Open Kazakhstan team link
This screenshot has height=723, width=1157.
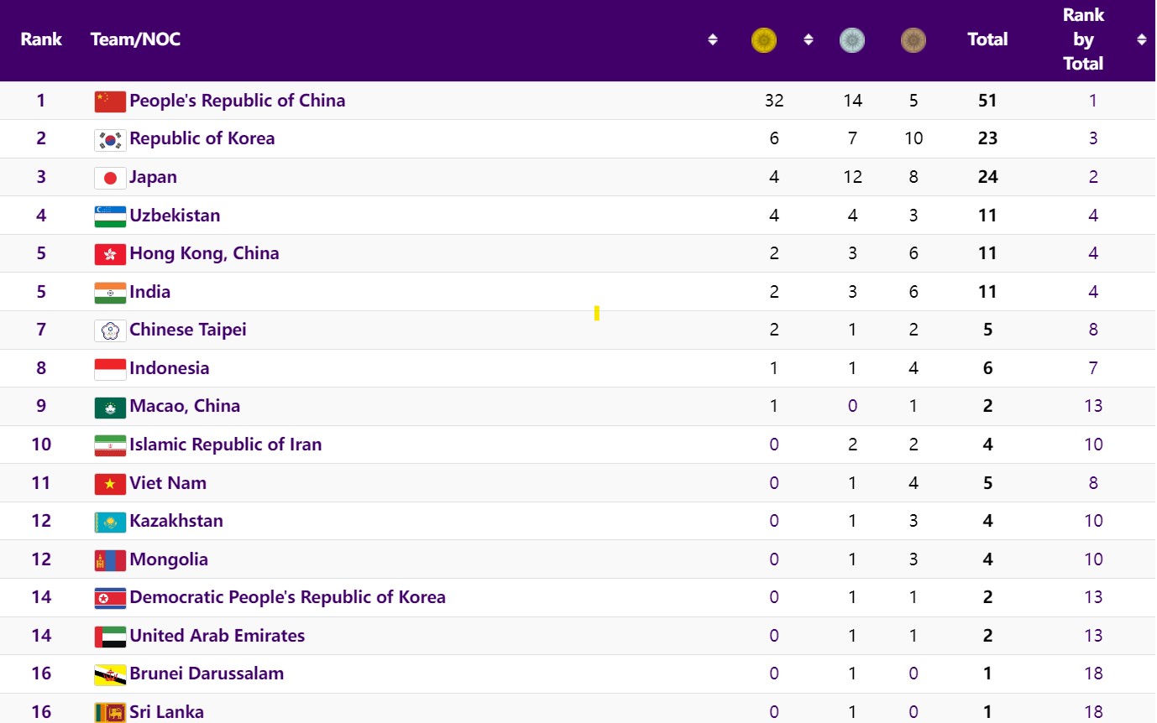pos(176,521)
